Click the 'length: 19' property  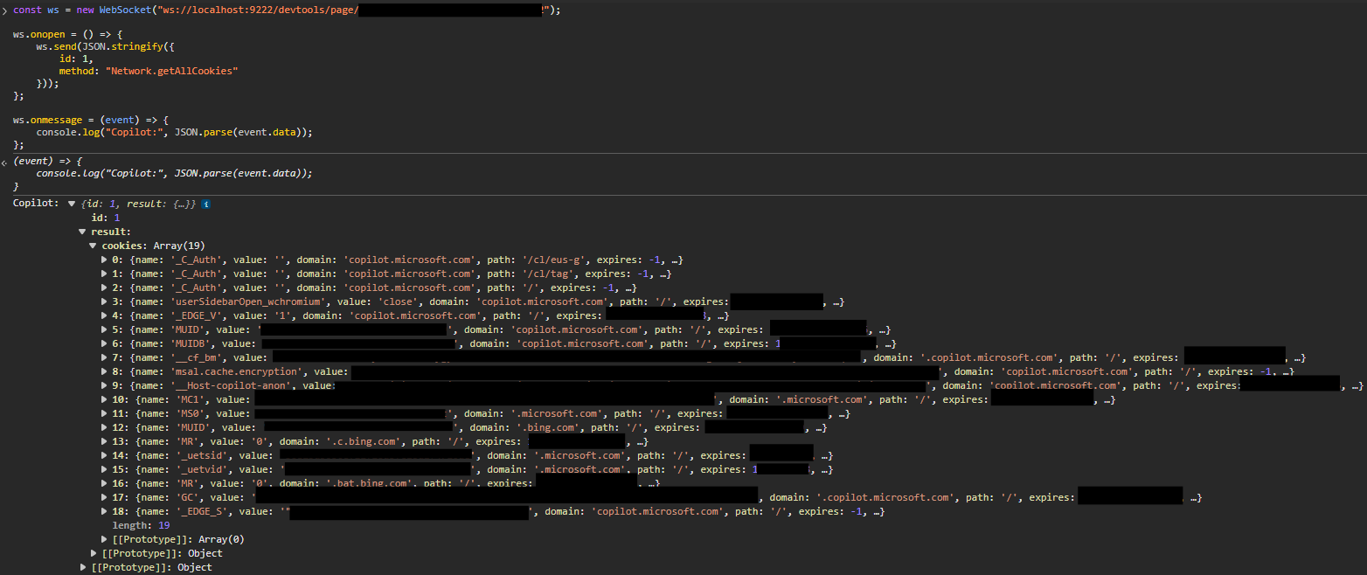tap(141, 525)
